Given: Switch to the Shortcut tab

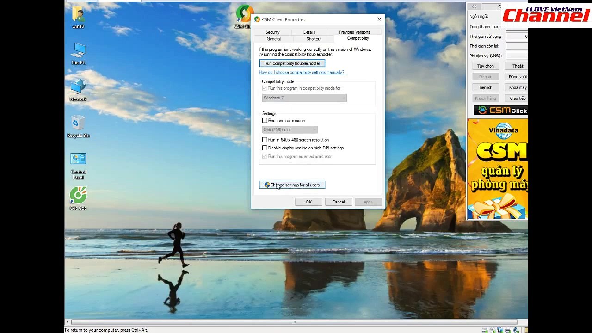Looking at the screenshot, I should tap(314, 39).
